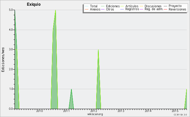Click the yellow Discusiones legend line swatch
The width and height of the screenshot is (190, 117).
(142, 6)
